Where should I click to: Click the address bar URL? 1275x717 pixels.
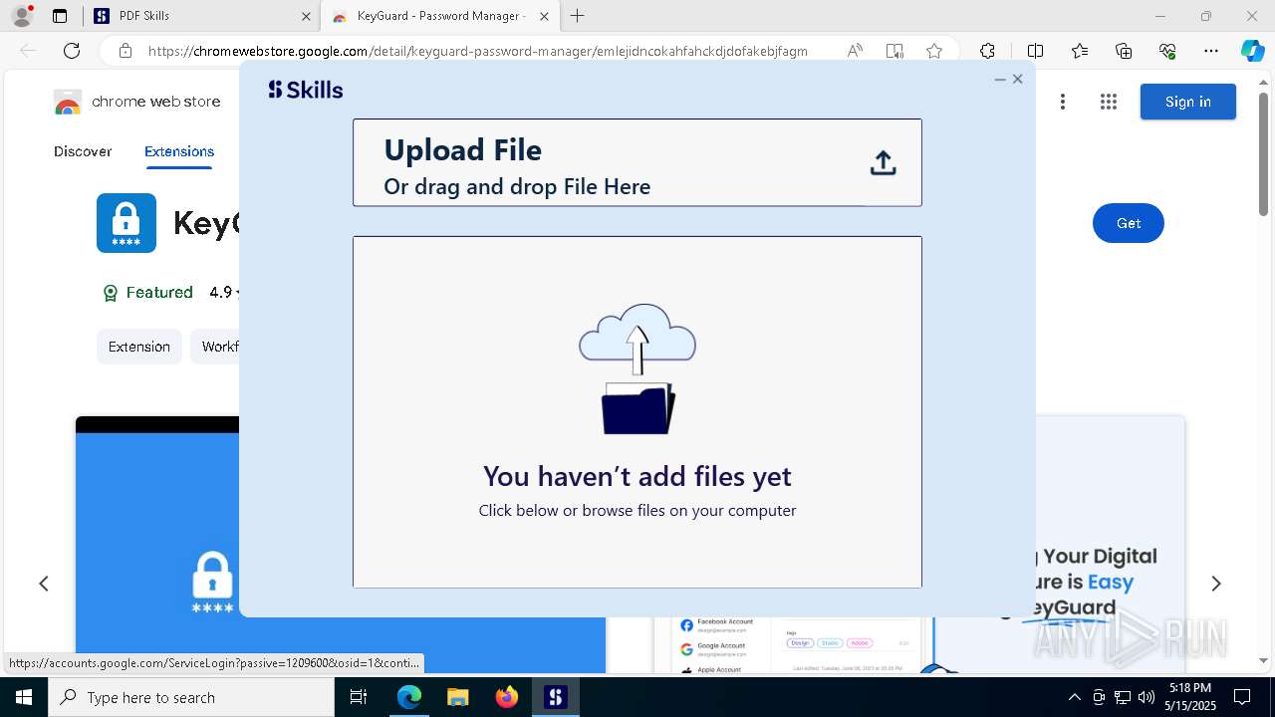point(478,51)
